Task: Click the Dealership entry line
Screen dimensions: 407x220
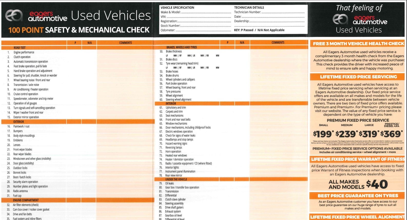Action: 277,21
